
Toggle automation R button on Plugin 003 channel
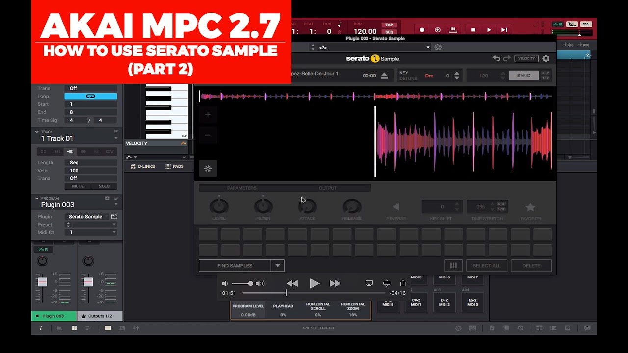point(42,250)
